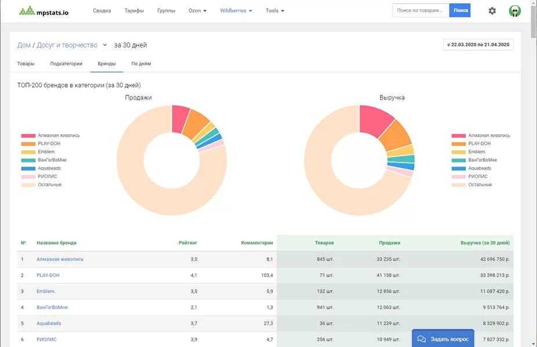Open the Группы menu item
537x347 pixels.
point(166,10)
